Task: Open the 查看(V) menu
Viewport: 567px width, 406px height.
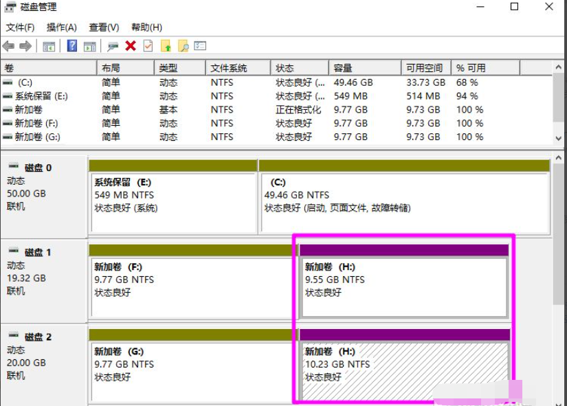Action: [104, 27]
